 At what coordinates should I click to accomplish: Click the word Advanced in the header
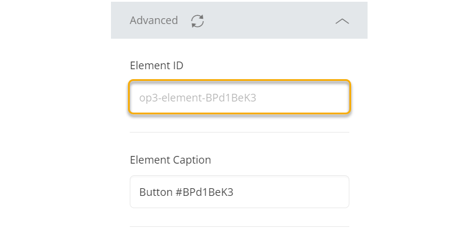(x=154, y=21)
